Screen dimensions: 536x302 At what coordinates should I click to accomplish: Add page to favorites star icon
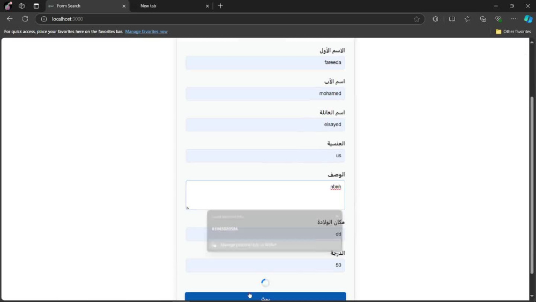(416, 19)
